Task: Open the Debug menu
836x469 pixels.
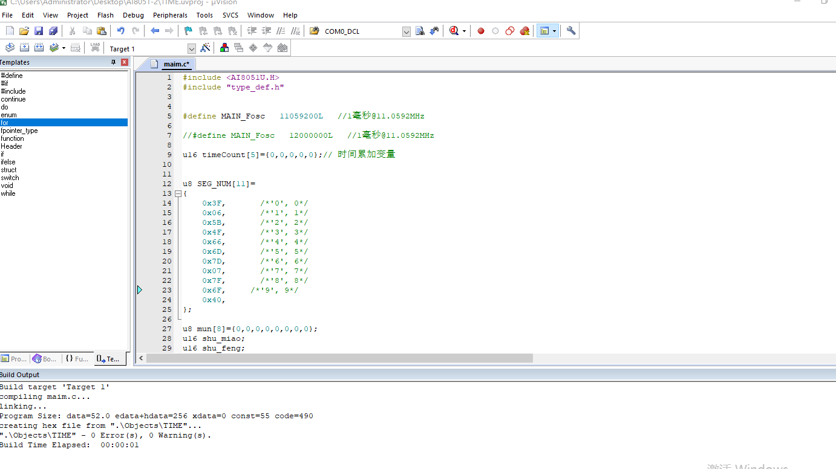Action: 133,15
